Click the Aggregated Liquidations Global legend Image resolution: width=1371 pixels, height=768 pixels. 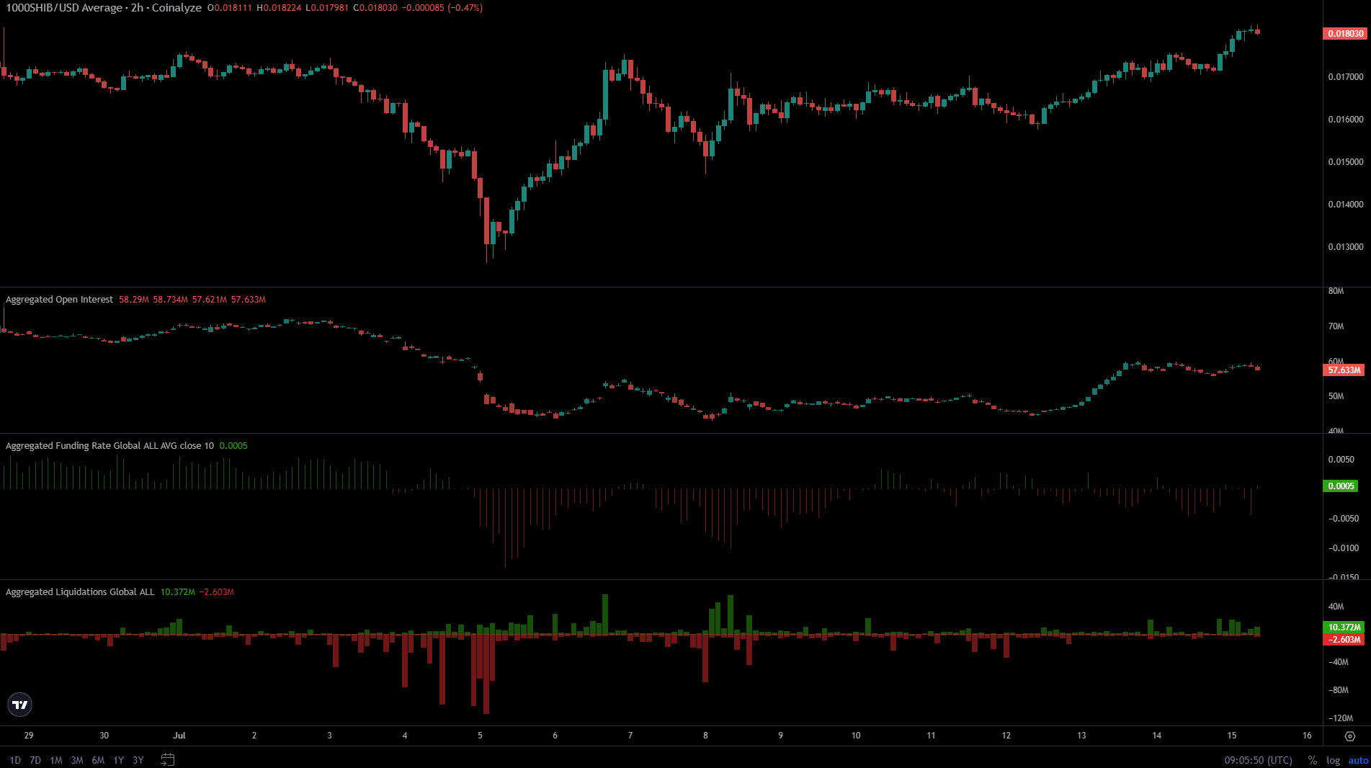pyautogui.click(x=80, y=592)
